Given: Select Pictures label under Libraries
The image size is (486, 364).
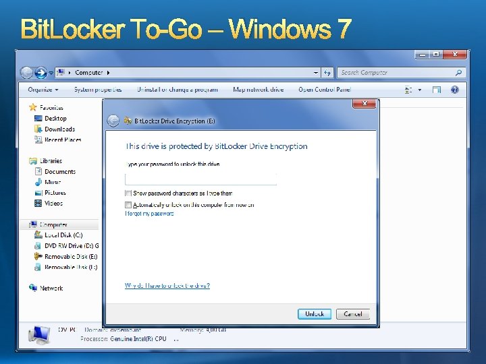Looking at the screenshot, I should (x=55, y=193).
